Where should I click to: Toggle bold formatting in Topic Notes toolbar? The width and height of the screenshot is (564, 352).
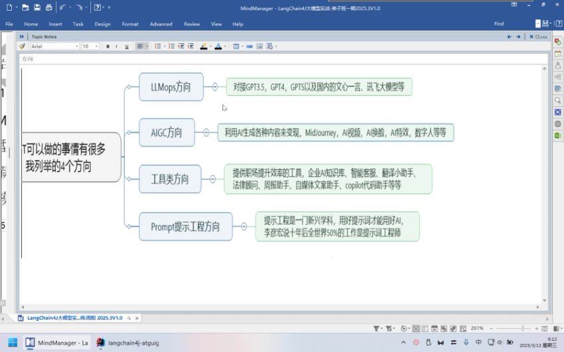tap(107, 46)
